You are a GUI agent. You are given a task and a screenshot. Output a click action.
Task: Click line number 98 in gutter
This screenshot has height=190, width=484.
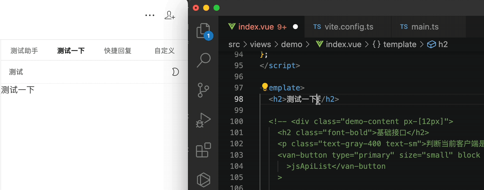click(x=239, y=99)
